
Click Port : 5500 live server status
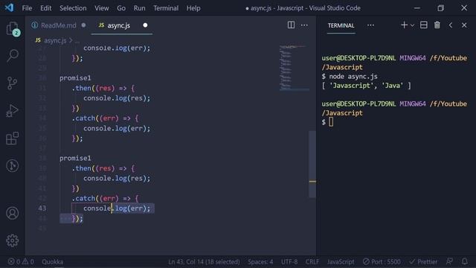pyautogui.click(x=382, y=261)
